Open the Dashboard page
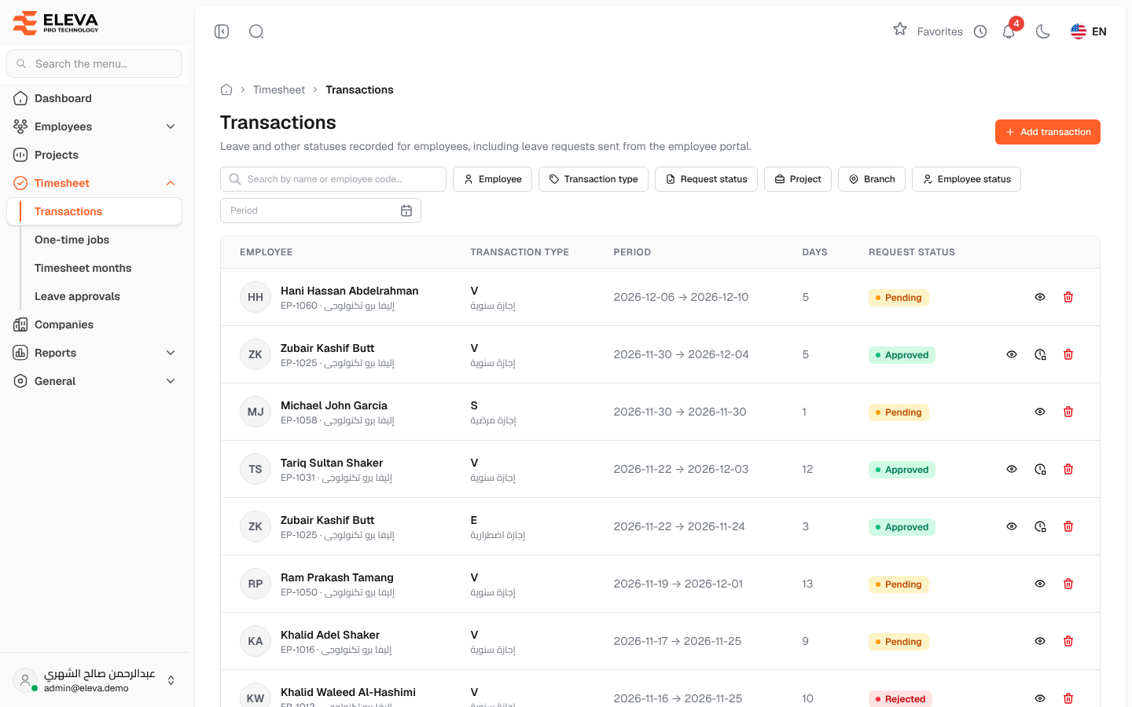The image size is (1132, 707). (94, 98)
